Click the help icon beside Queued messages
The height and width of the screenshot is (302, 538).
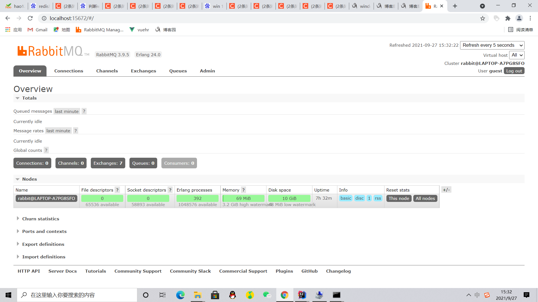(84, 111)
